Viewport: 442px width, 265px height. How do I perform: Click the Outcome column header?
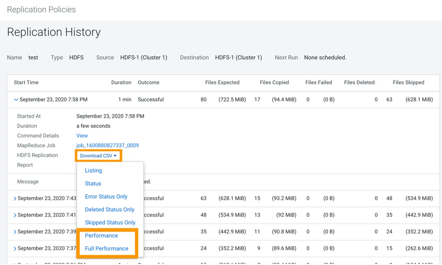[149, 82]
